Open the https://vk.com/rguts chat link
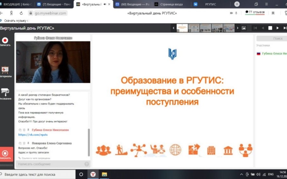Viewport: 287px width, 179px height. tap(33, 135)
